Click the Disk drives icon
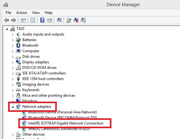The height and width of the screenshot is (139, 180). click(x=18, y=57)
